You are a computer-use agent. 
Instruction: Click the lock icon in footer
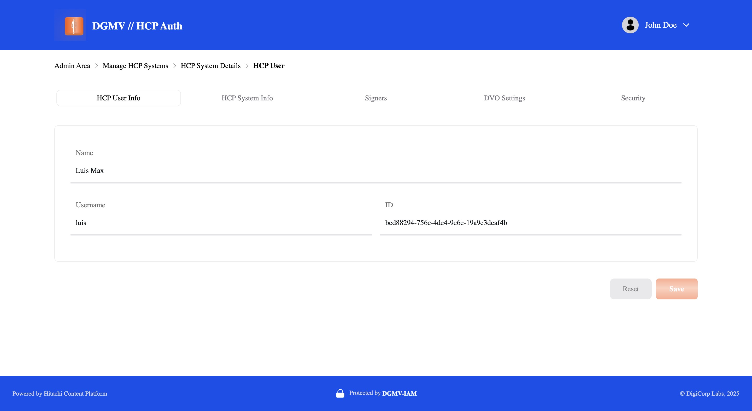click(x=340, y=393)
